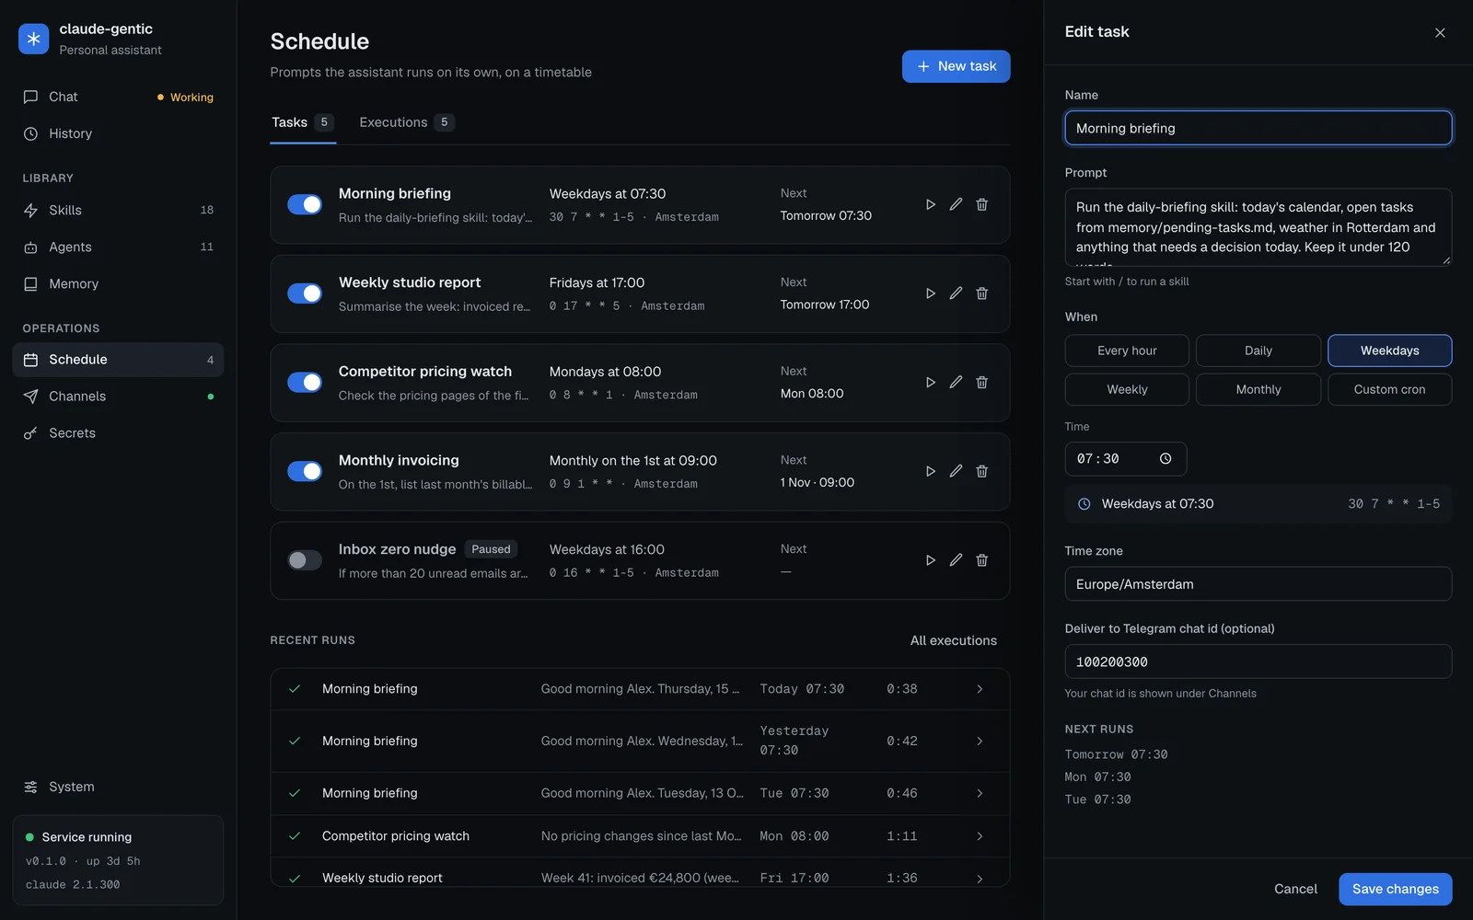Open Secrets in the sidebar
The image size is (1473, 920).
[x=118, y=433]
